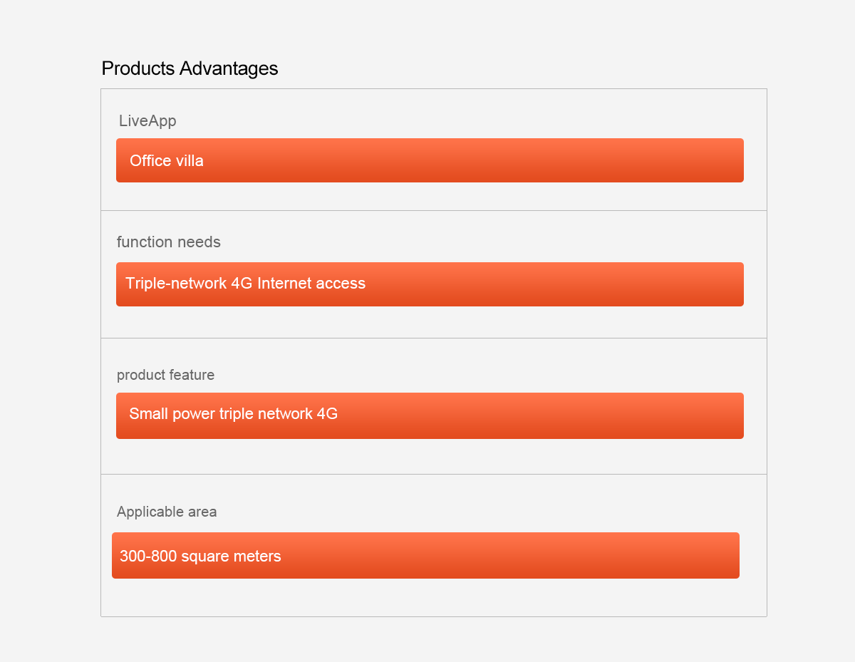Click the Products Advantages heading
This screenshot has height=662, width=855.
(x=190, y=68)
